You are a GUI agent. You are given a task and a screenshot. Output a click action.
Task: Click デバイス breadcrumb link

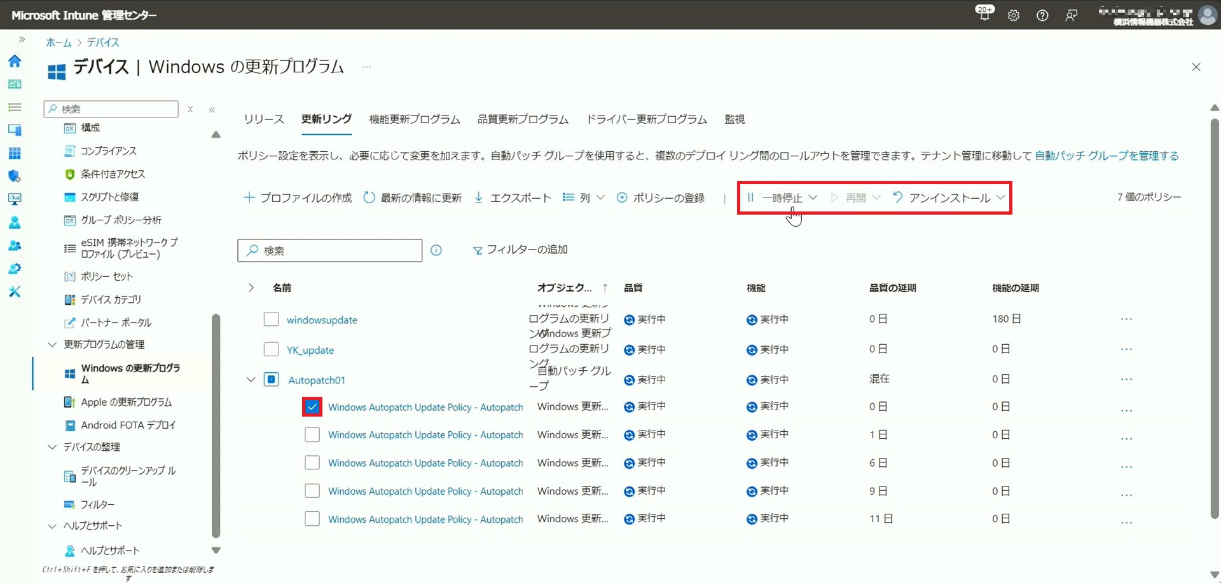103,43
